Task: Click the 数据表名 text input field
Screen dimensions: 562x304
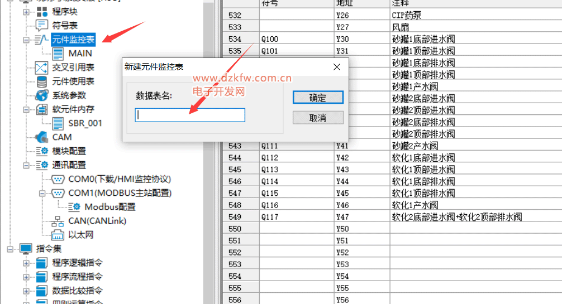Action: (190, 115)
